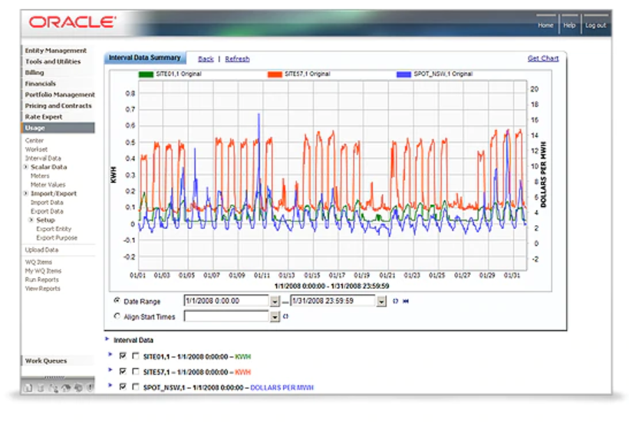Viewport: 629px width, 422px height.
Task: Uncheck the checked box for SITE57,1
Action: pyautogui.click(x=123, y=371)
